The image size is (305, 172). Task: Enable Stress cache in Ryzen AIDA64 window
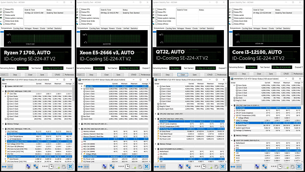click(x=4, y=15)
